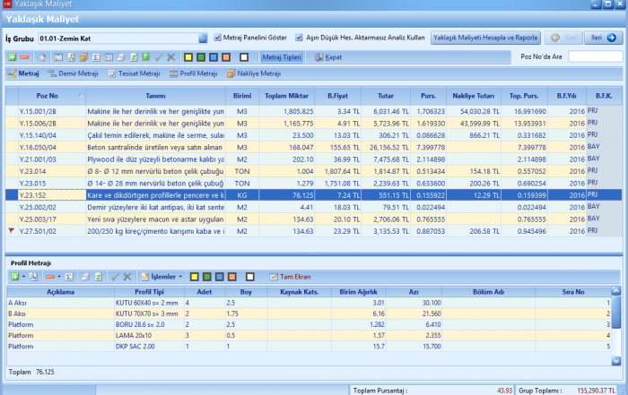628x395 pixels.
Task: Click the green add row icon in top toolbar
Action: [x=12, y=56]
